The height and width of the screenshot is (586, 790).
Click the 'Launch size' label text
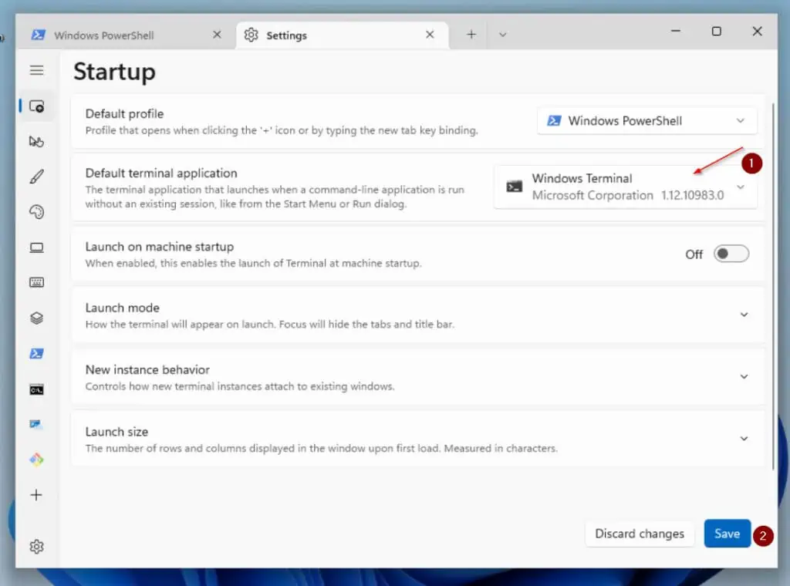[x=117, y=432]
